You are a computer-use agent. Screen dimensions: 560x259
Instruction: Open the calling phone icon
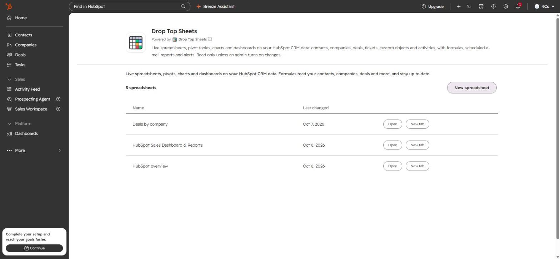pyautogui.click(x=469, y=6)
